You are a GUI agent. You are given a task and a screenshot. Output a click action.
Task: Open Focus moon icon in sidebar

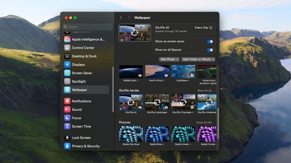[67, 118]
